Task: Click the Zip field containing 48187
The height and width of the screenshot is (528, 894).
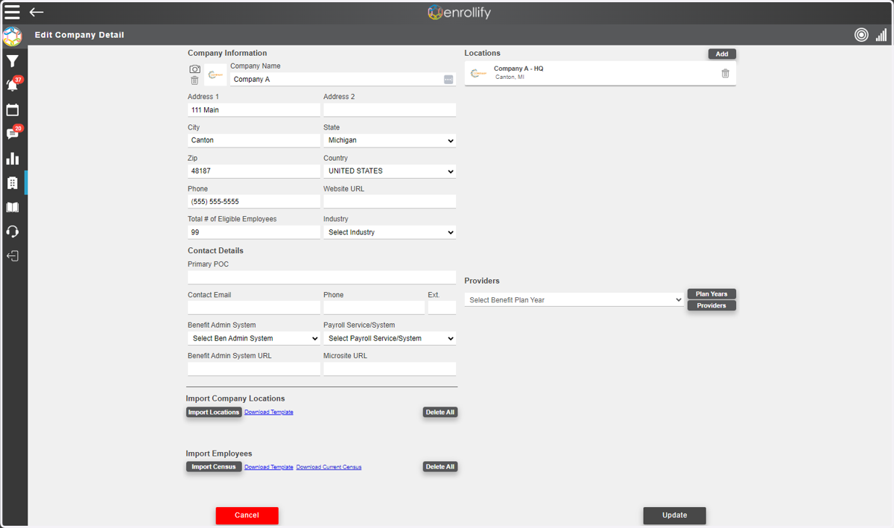Action: point(254,171)
